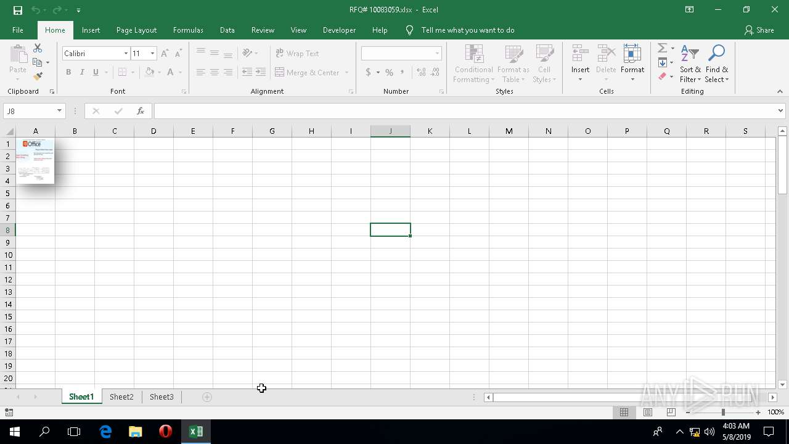Toggle Underline formatting

(96, 72)
